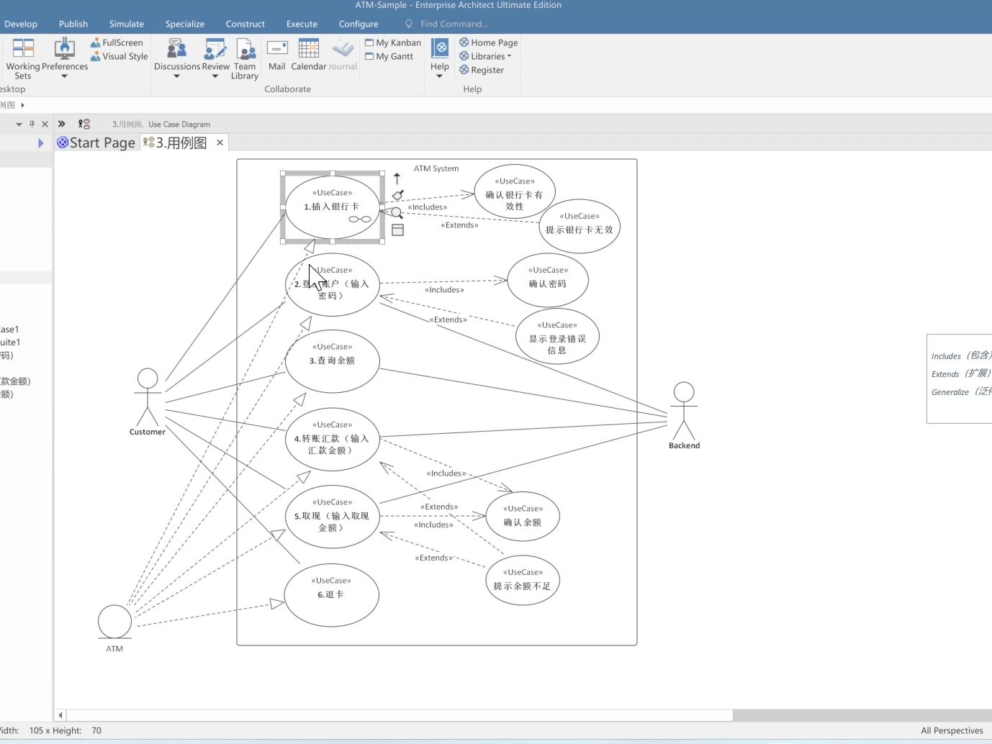Screen dimensions: 992x744
Task: Select the 4.转账汇款 use case
Action: (332, 440)
